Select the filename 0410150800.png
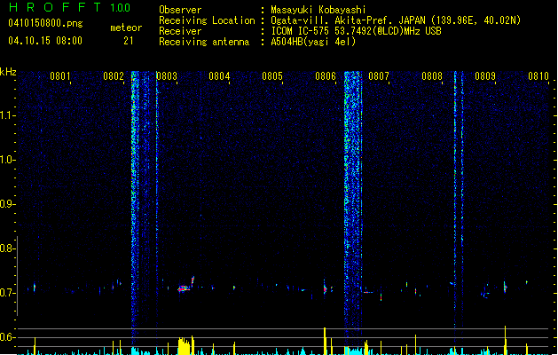 tap(45, 23)
